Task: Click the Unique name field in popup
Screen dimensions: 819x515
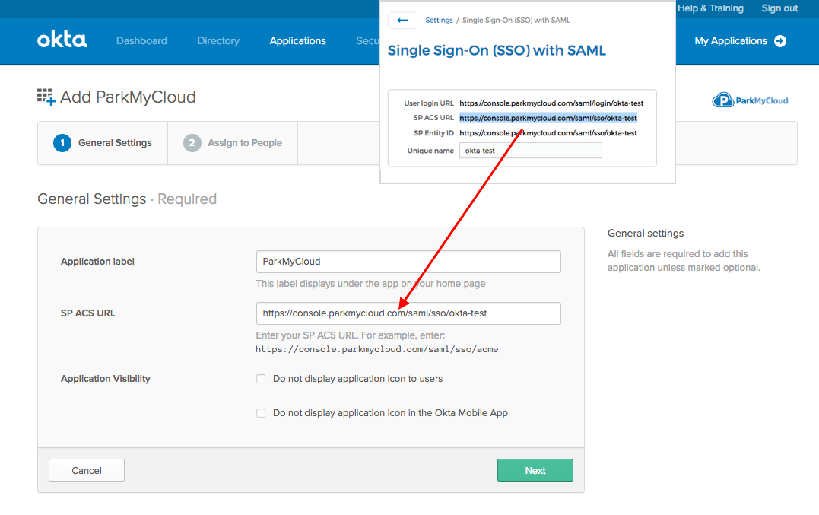Action: point(531,151)
